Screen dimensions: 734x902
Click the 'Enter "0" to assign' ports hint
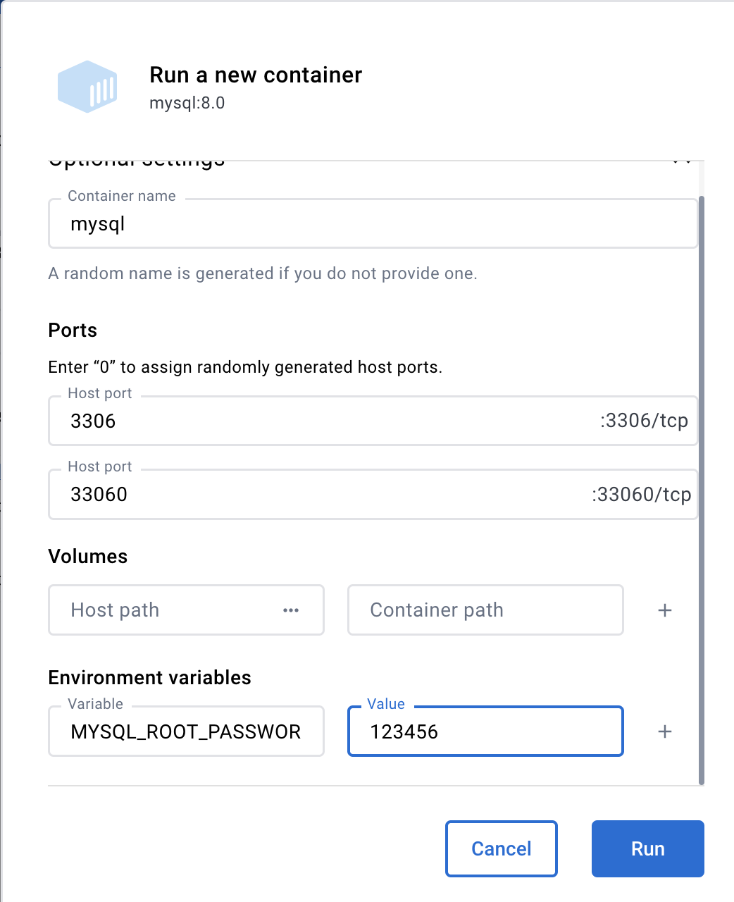click(x=245, y=367)
